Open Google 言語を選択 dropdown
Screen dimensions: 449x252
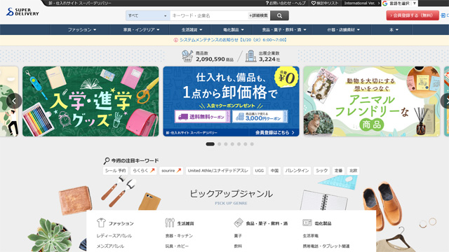click(399, 3)
